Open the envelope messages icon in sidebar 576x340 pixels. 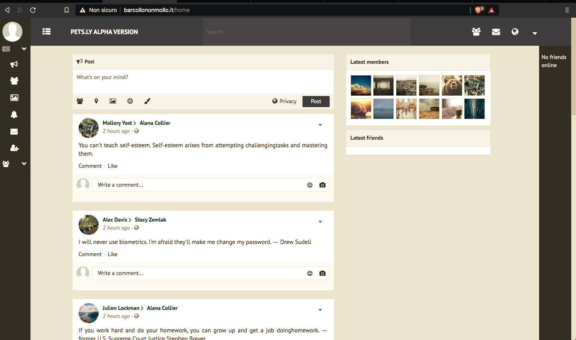click(14, 132)
